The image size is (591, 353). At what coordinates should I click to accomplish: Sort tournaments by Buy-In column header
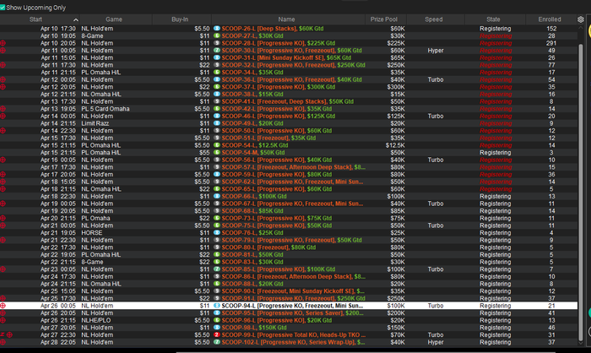point(180,19)
